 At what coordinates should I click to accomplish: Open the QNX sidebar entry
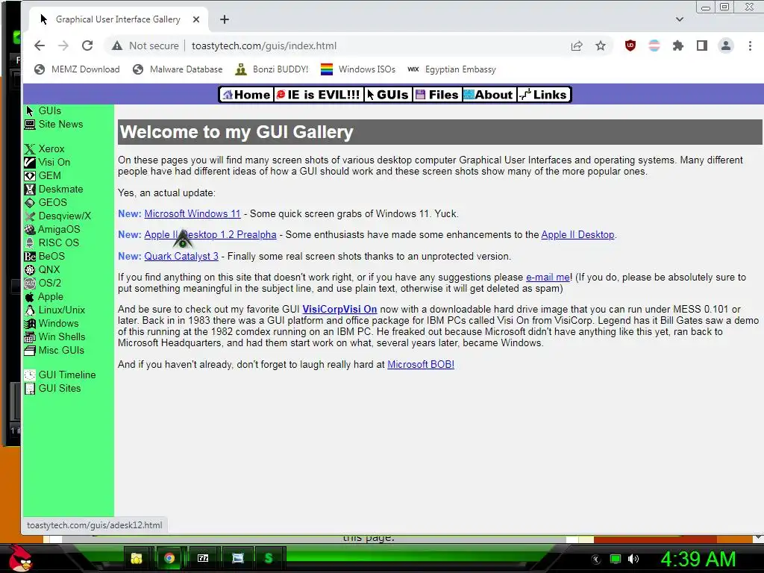coord(43,269)
